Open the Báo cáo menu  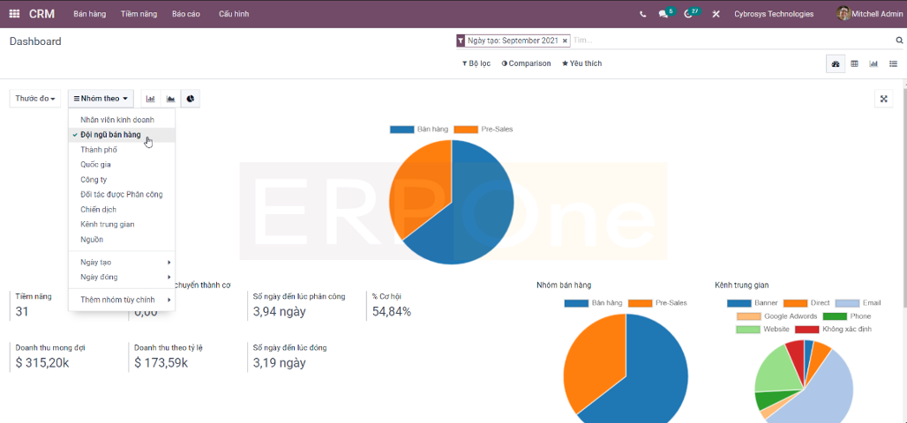[185, 14]
